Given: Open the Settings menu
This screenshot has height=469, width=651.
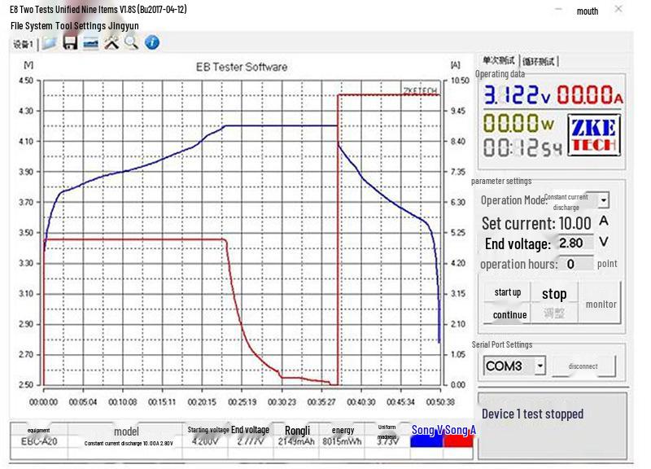Looking at the screenshot, I should coord(90,26).
